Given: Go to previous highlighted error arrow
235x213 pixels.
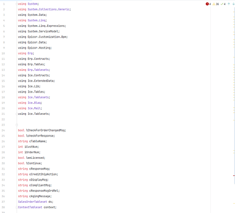Looking at the screenshot, I should tap(229, 4).
